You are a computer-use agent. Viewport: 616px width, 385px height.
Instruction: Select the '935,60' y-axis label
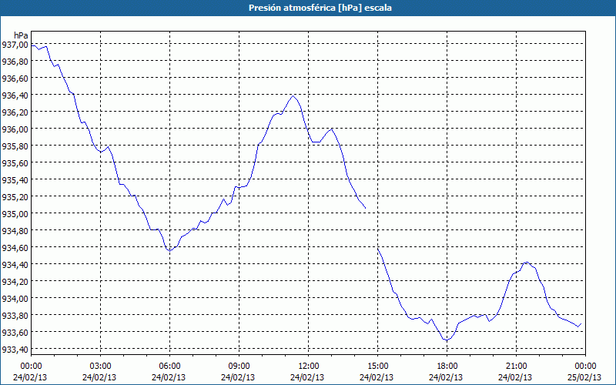pyautogui.click(x=15, y=162)
